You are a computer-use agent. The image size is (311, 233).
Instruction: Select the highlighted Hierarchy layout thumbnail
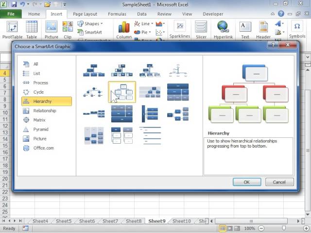click(x=122, y=92)
